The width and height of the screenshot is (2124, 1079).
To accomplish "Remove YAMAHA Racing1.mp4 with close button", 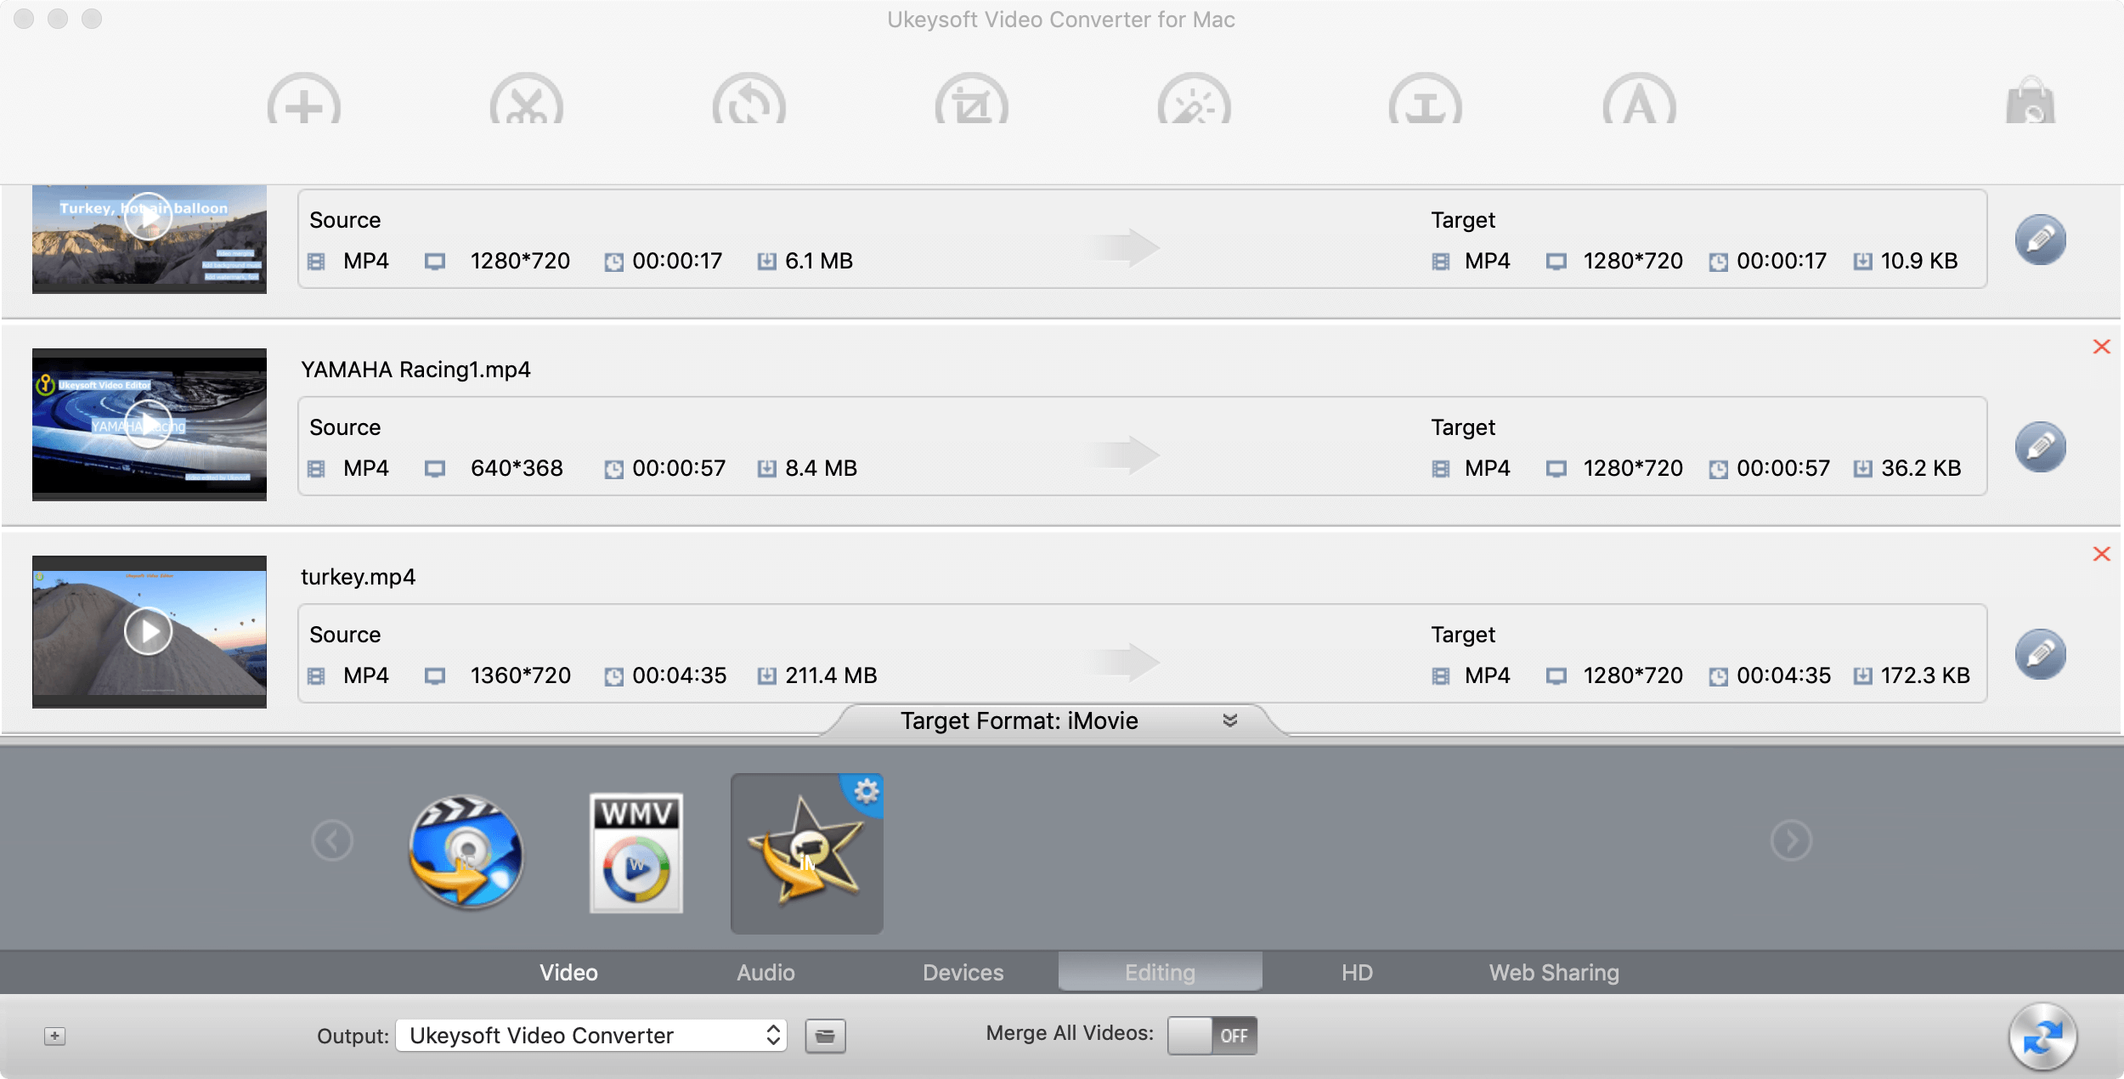I will pos(2100,347).
